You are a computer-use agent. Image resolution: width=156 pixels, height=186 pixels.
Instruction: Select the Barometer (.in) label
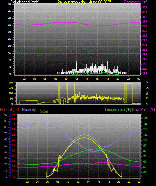pos(136,2)
